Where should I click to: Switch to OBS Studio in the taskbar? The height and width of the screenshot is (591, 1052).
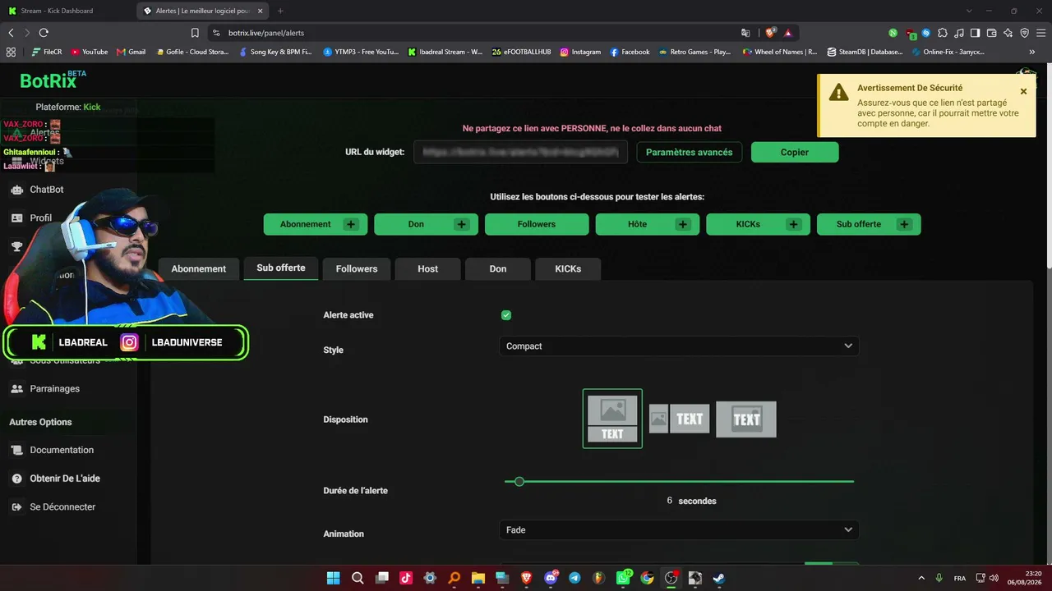tap(671, 578)
